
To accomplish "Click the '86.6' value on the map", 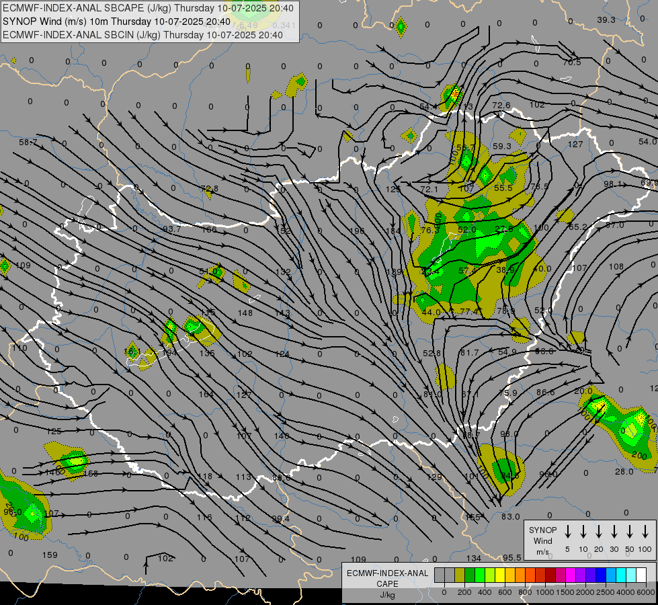I will click(x=545, y=392).
